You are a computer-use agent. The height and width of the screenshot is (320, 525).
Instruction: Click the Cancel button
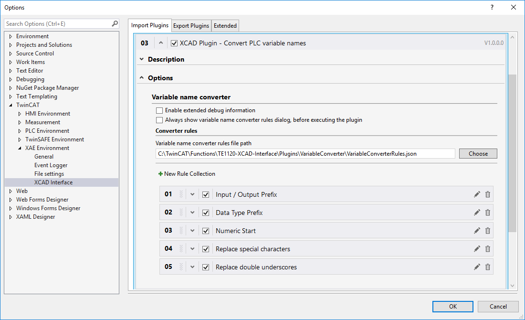pyautogui.click(x=498, y=306)
